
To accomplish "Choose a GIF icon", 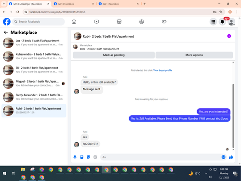I will (95, 157).
